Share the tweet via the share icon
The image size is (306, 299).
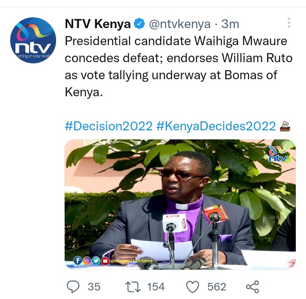point(252,287)
